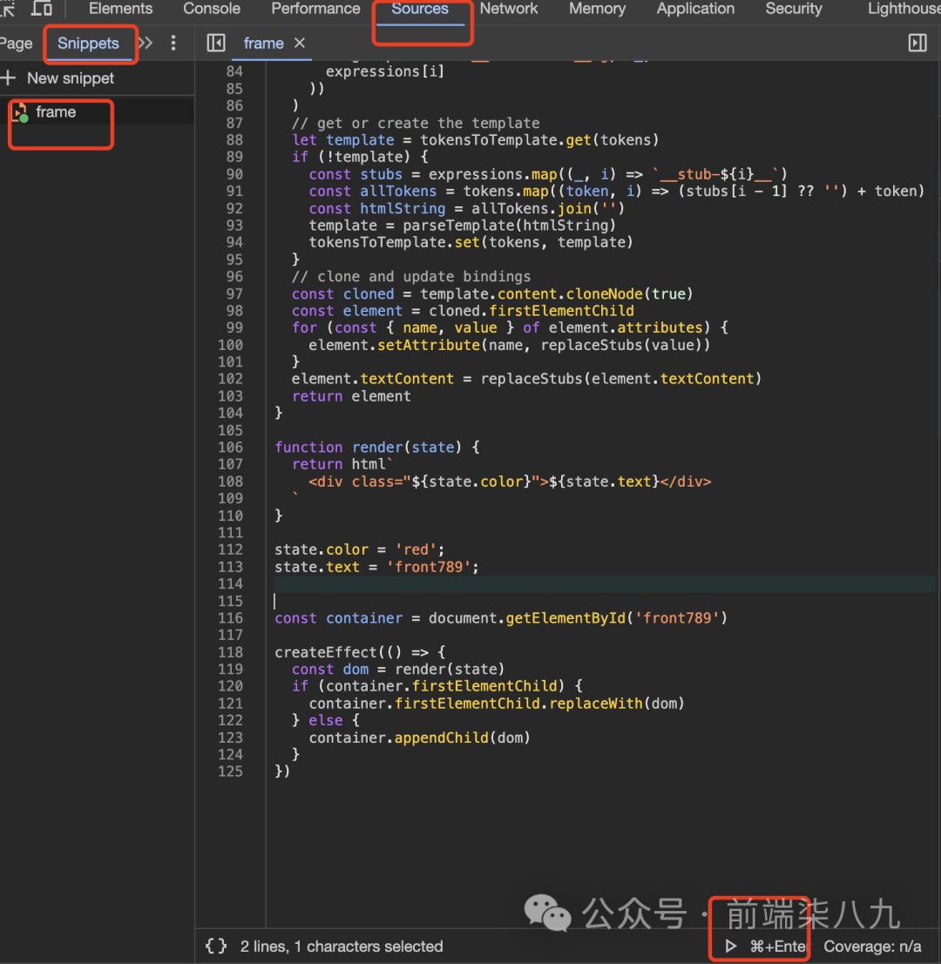Hide the navigator sidebar panel
The image size is (941, 964).
tap(216, 44)
